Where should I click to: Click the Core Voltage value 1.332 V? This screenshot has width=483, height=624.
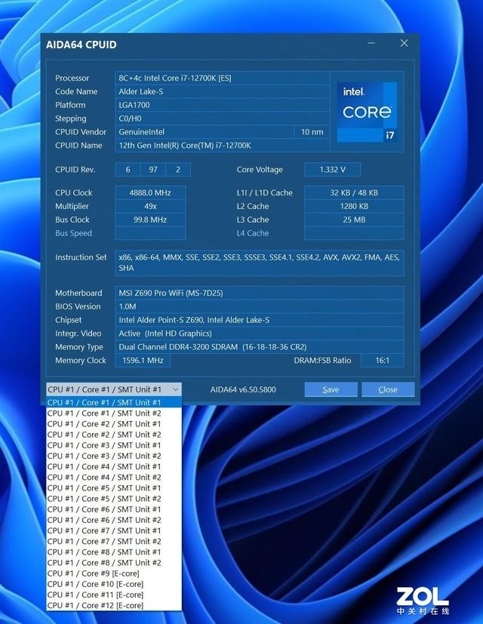(333, 170)
